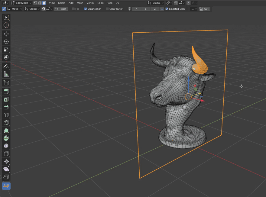
Task: Click the Reset button
Action: pos(61,9)
